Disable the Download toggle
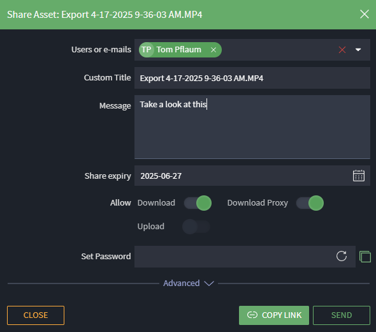376x332 pixels. pyautogui.click(x=198, y=203)
